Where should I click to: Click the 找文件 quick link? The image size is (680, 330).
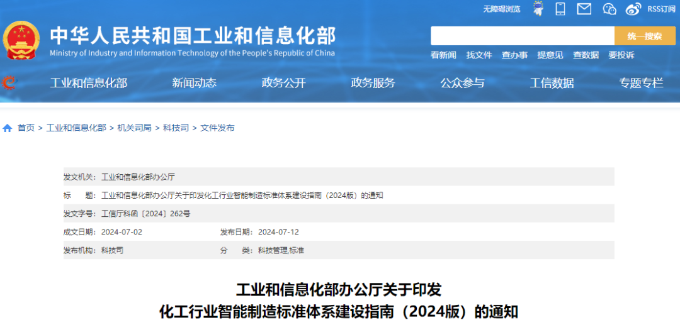click(x=479, y=55)
